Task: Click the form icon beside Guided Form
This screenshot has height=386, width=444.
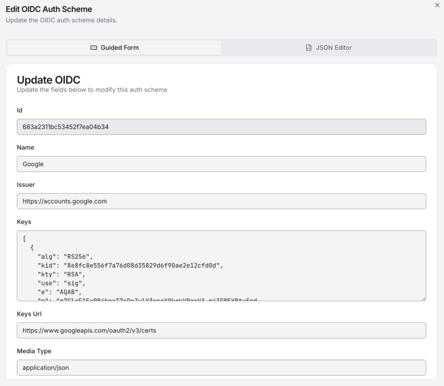Action: pos(94,48)
